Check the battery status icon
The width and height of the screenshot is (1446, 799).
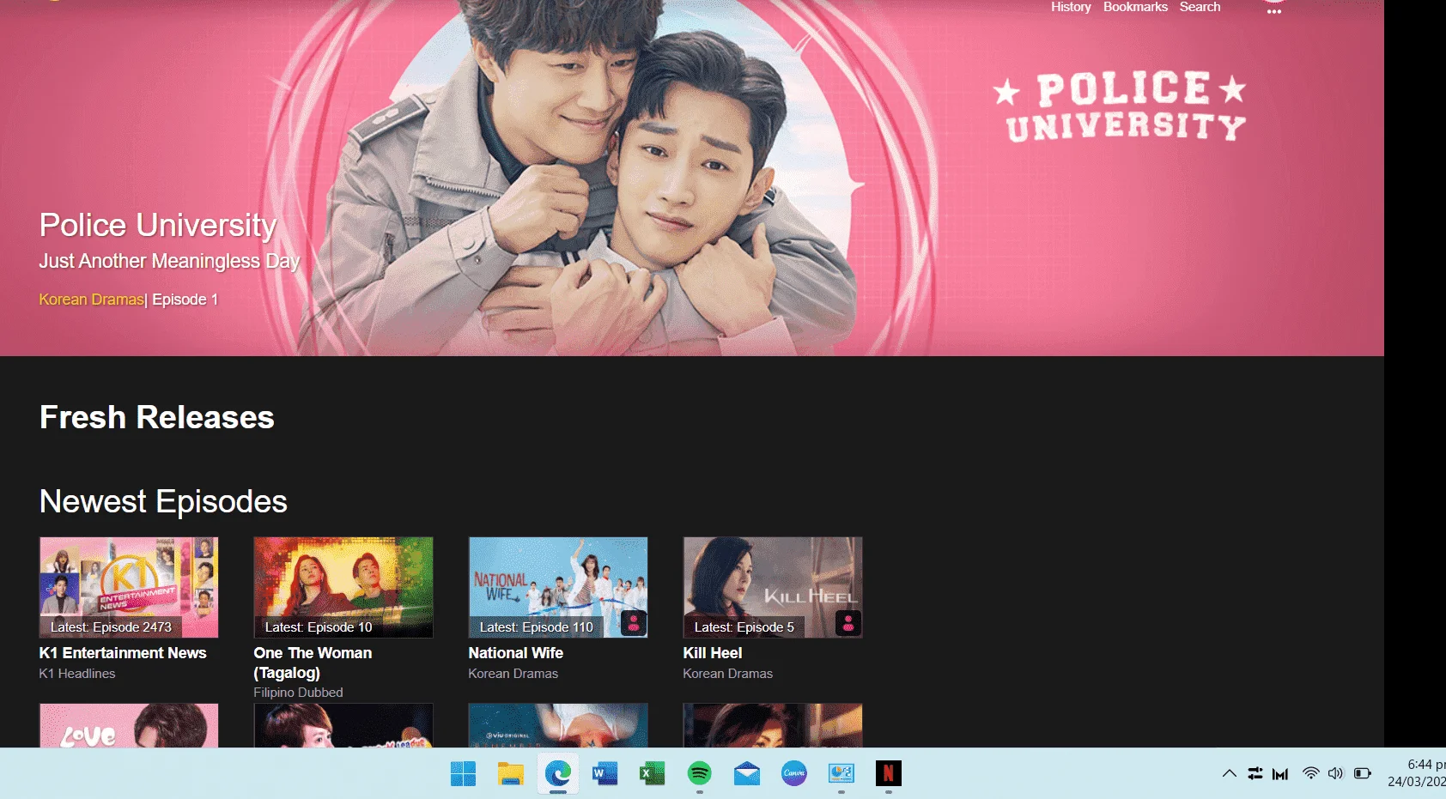pyautogui.click(x=1363, y=773)
